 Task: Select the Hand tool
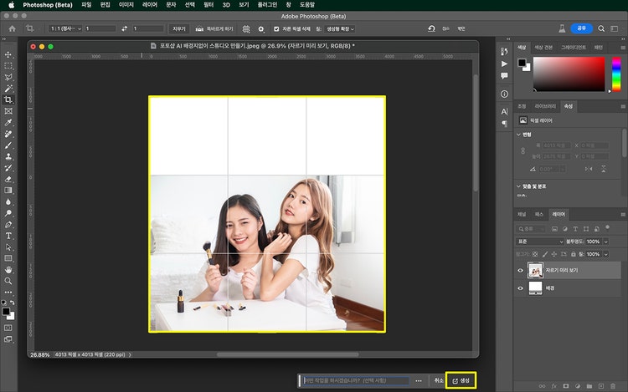8,270
